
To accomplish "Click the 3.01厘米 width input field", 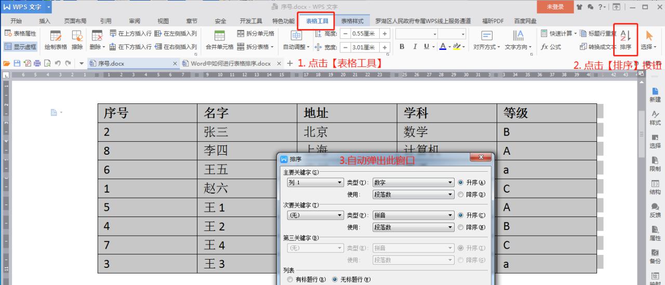I will (365, 47).
